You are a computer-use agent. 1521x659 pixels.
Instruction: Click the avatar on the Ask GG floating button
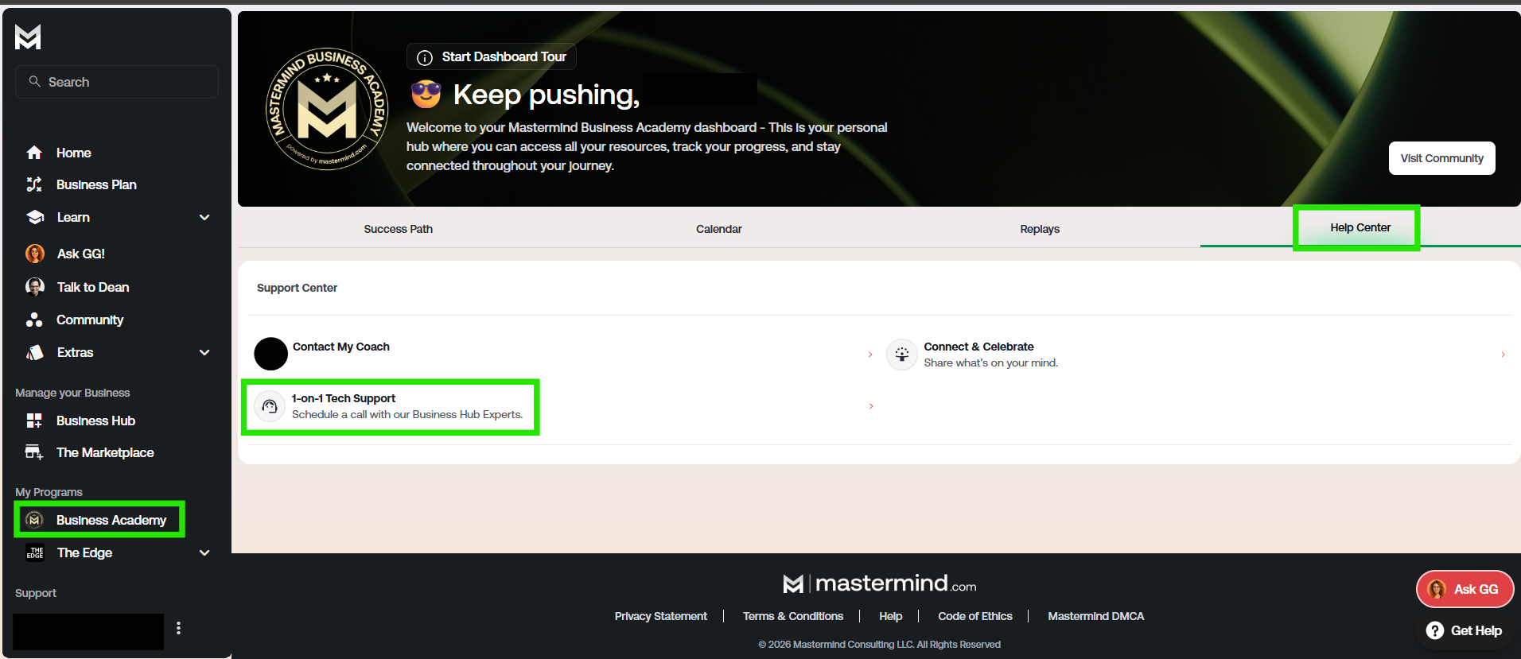[1437, 589]
